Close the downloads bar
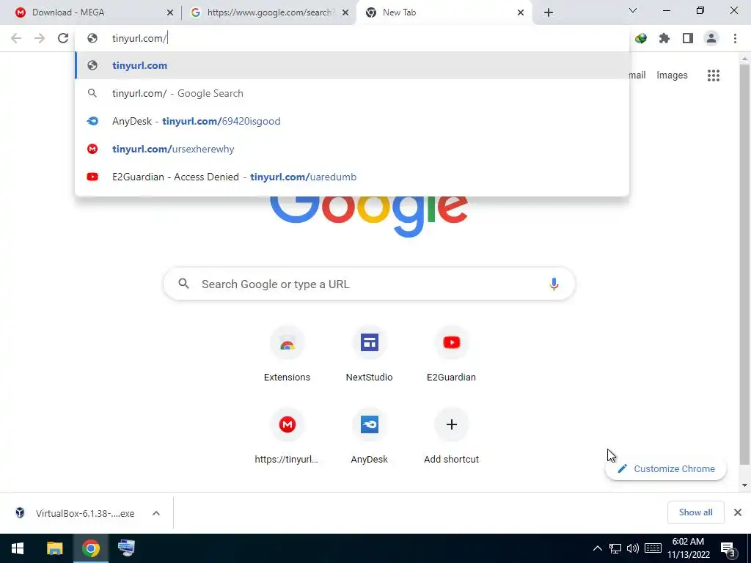751x563 pixels. [x=738, y=512]
